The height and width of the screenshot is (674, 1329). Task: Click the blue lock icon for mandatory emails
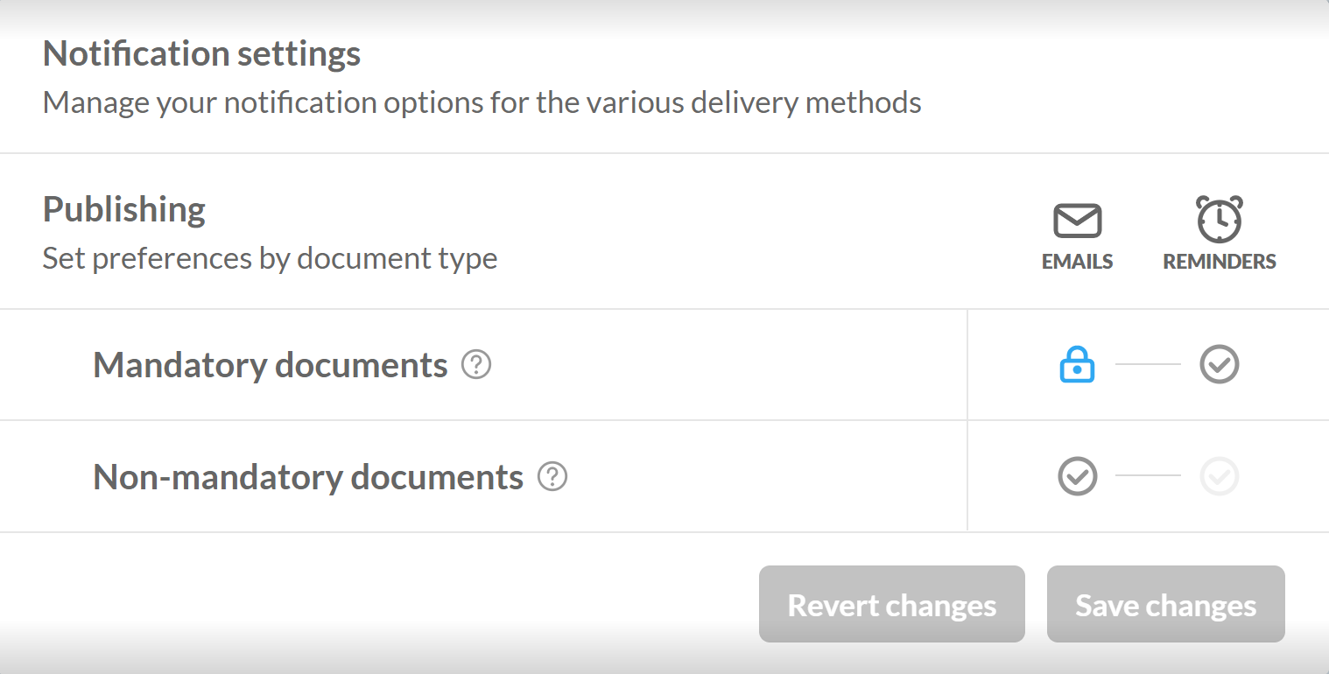(x=1077, y=364)
